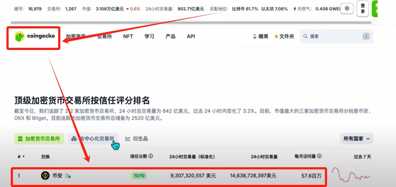Open the 币安 exchange link
This screenshot has width=396, height=187.
coord(57,175)
